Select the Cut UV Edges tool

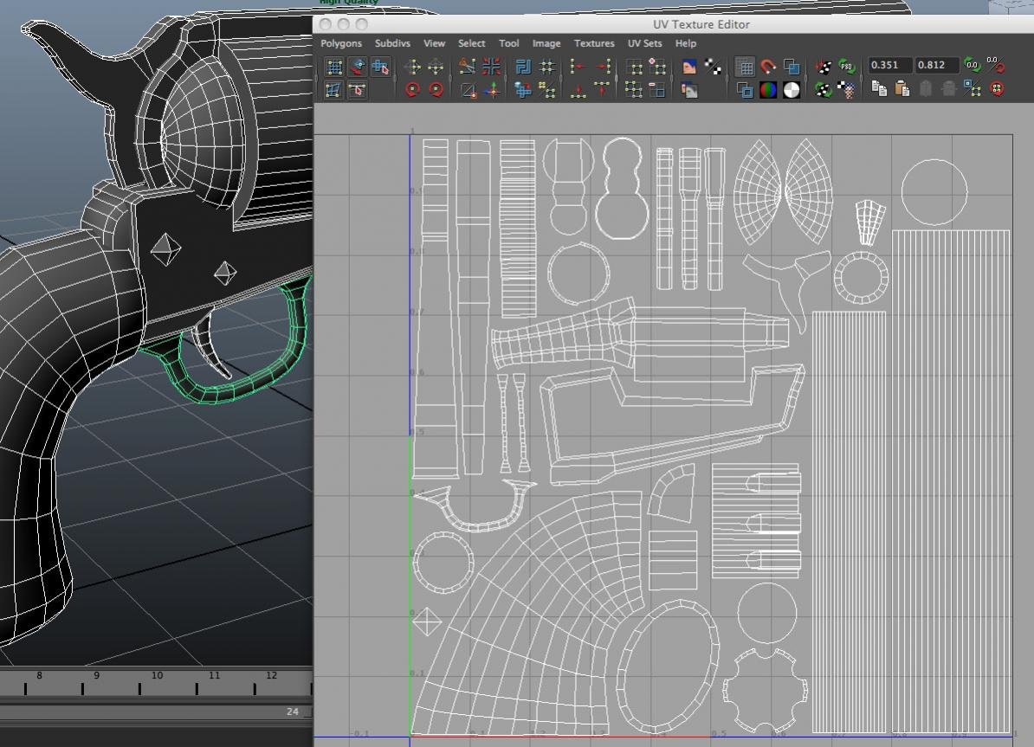[468, 68]
